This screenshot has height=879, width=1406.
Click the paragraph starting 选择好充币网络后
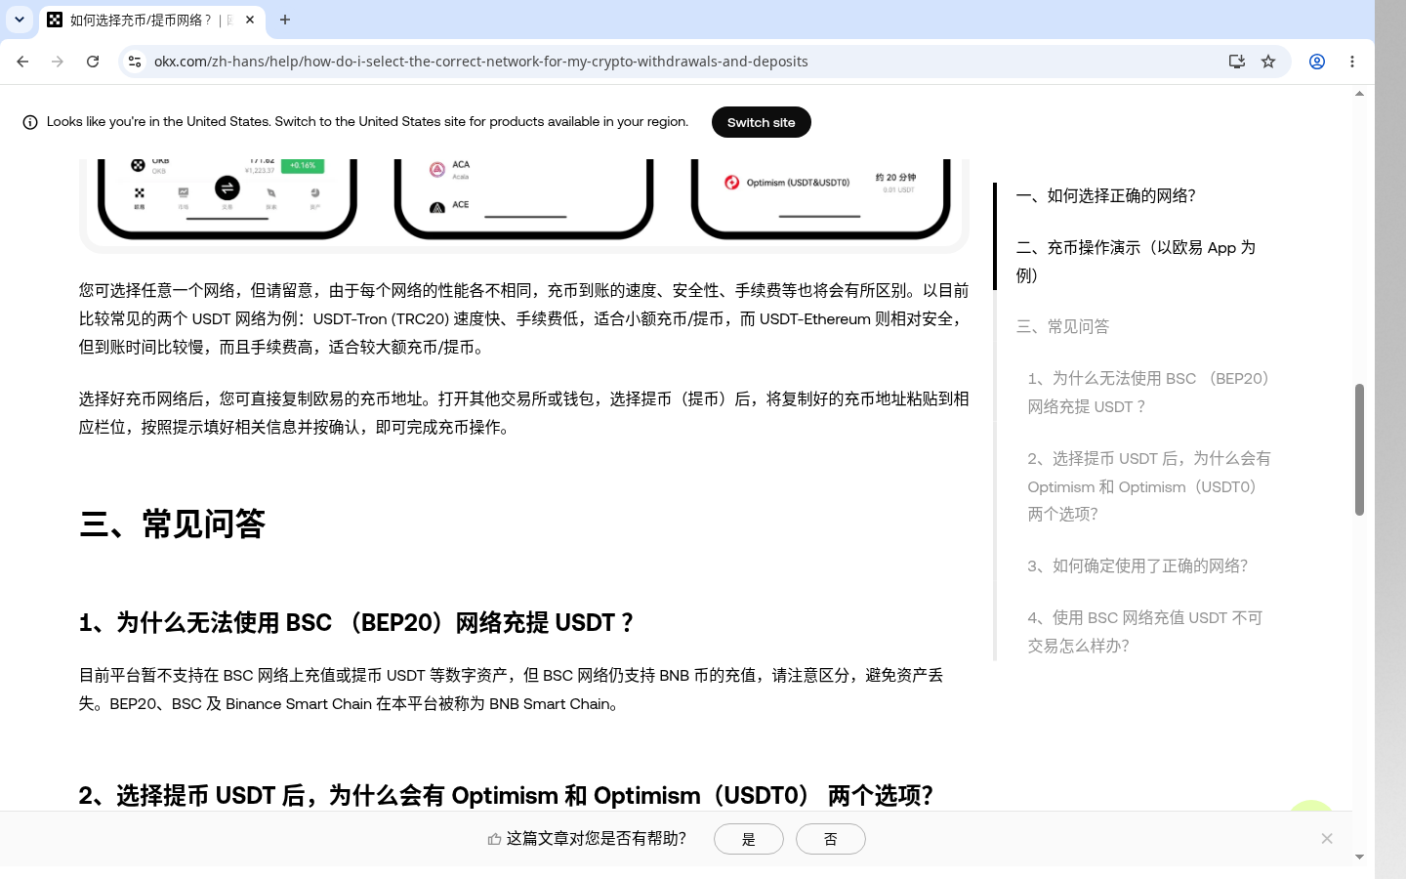click(524, 413)
